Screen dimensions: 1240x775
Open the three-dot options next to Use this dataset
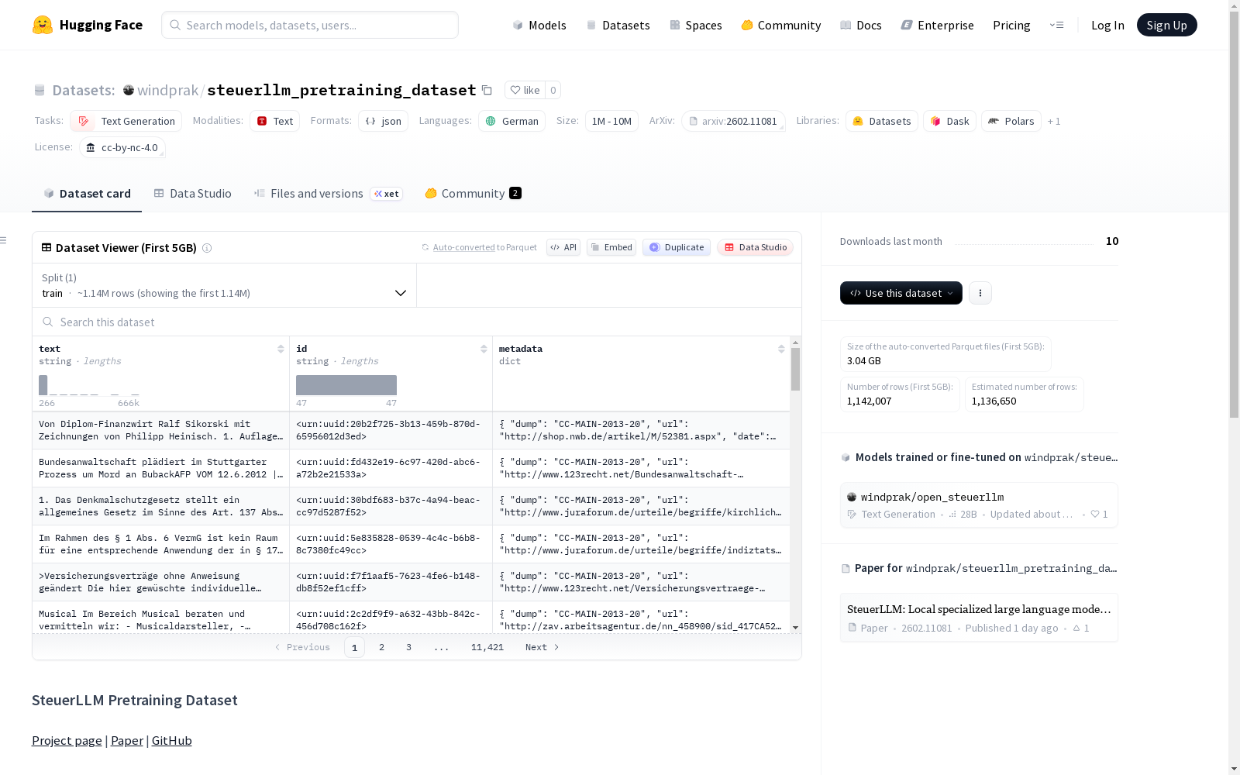(x=980, y=293)
